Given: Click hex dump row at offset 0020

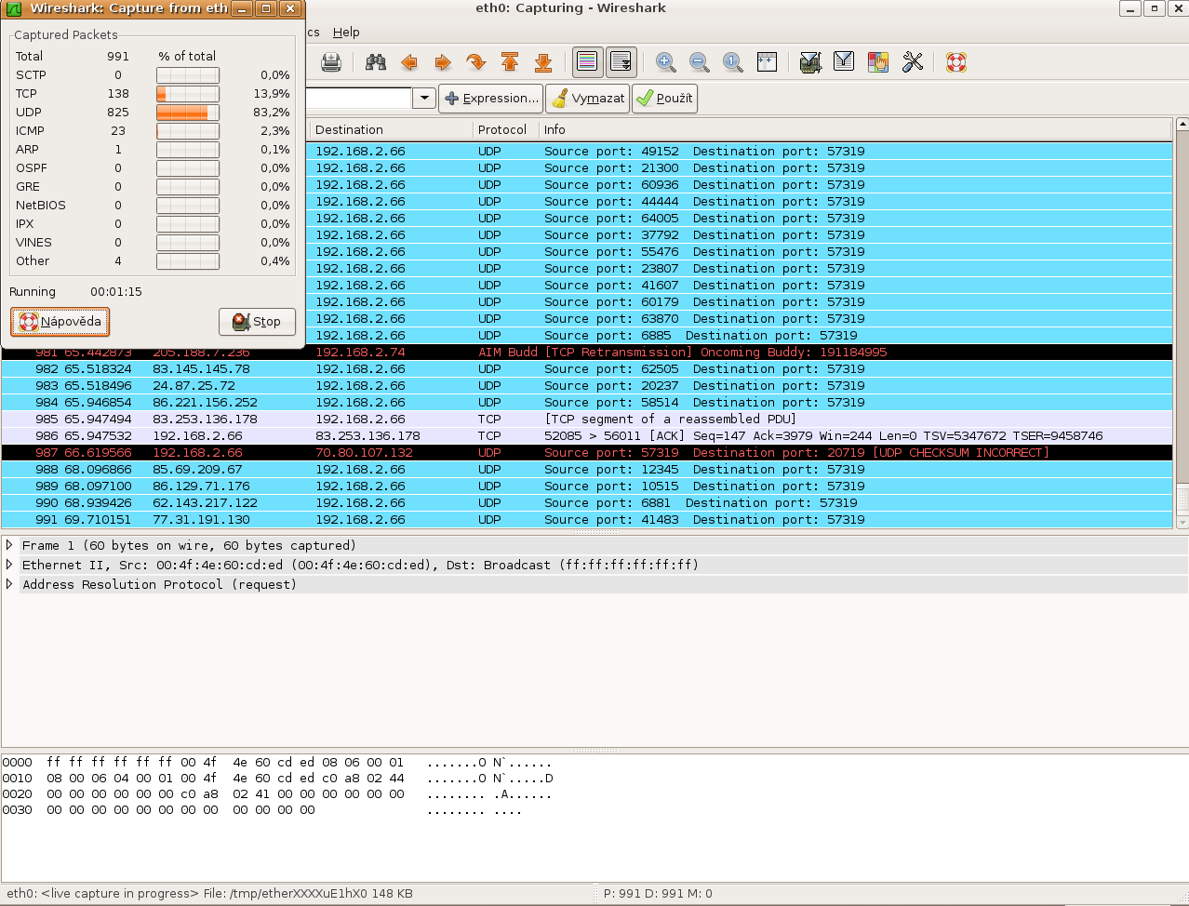Looking at the screenshot, I should (278, 795).
